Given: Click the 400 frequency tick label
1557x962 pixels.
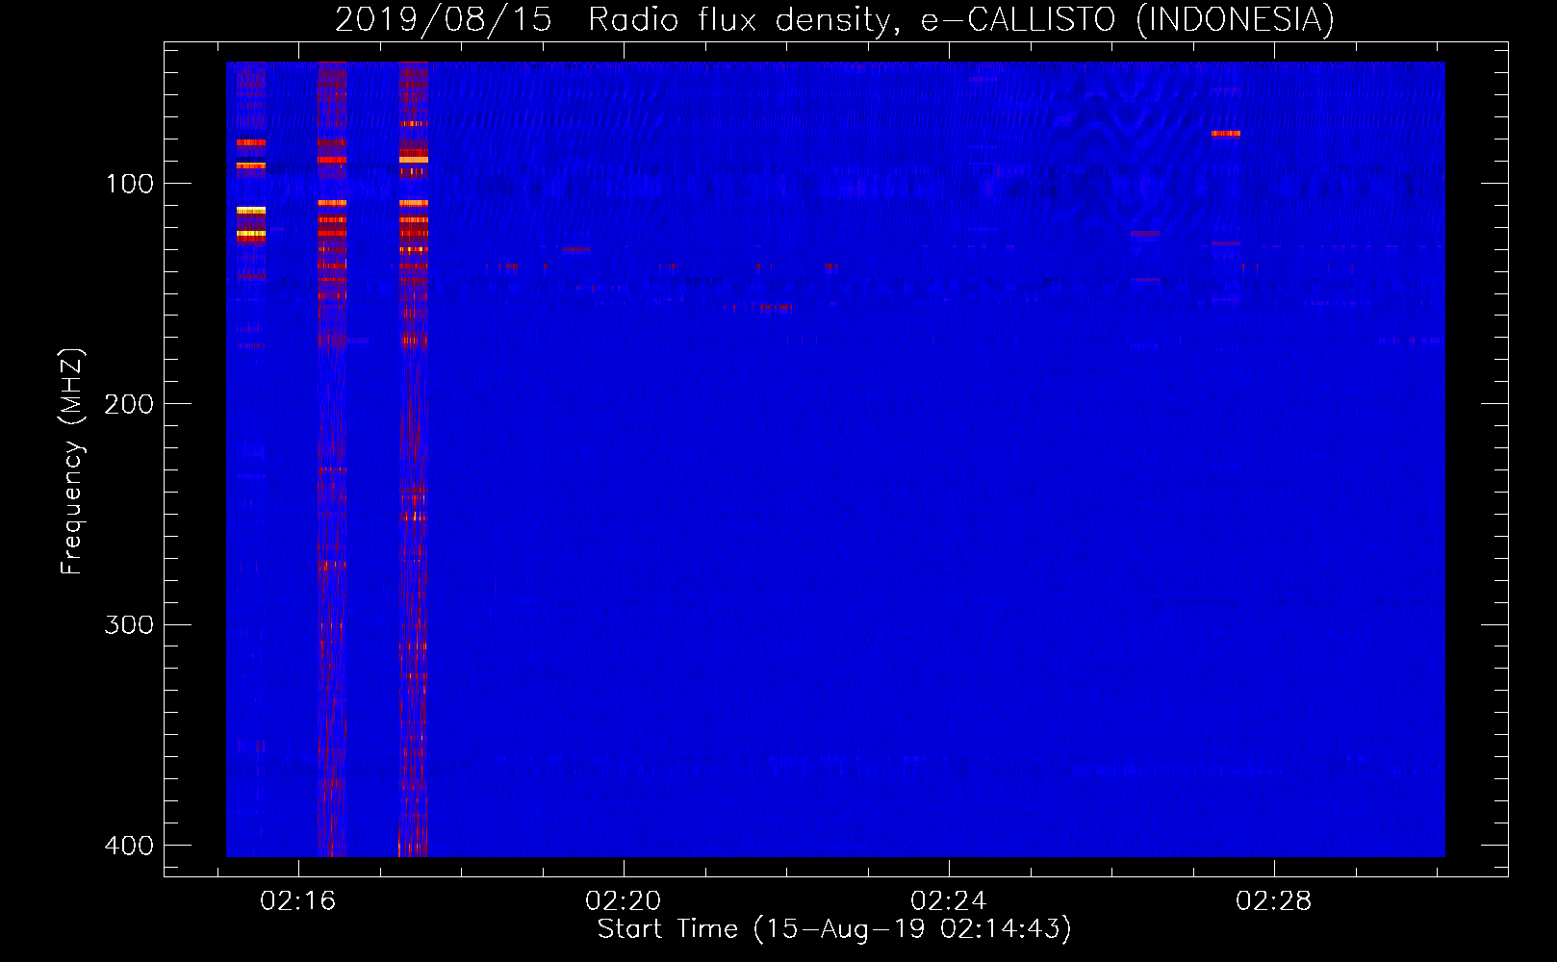Looking at the screenshot, I should 129,845.
